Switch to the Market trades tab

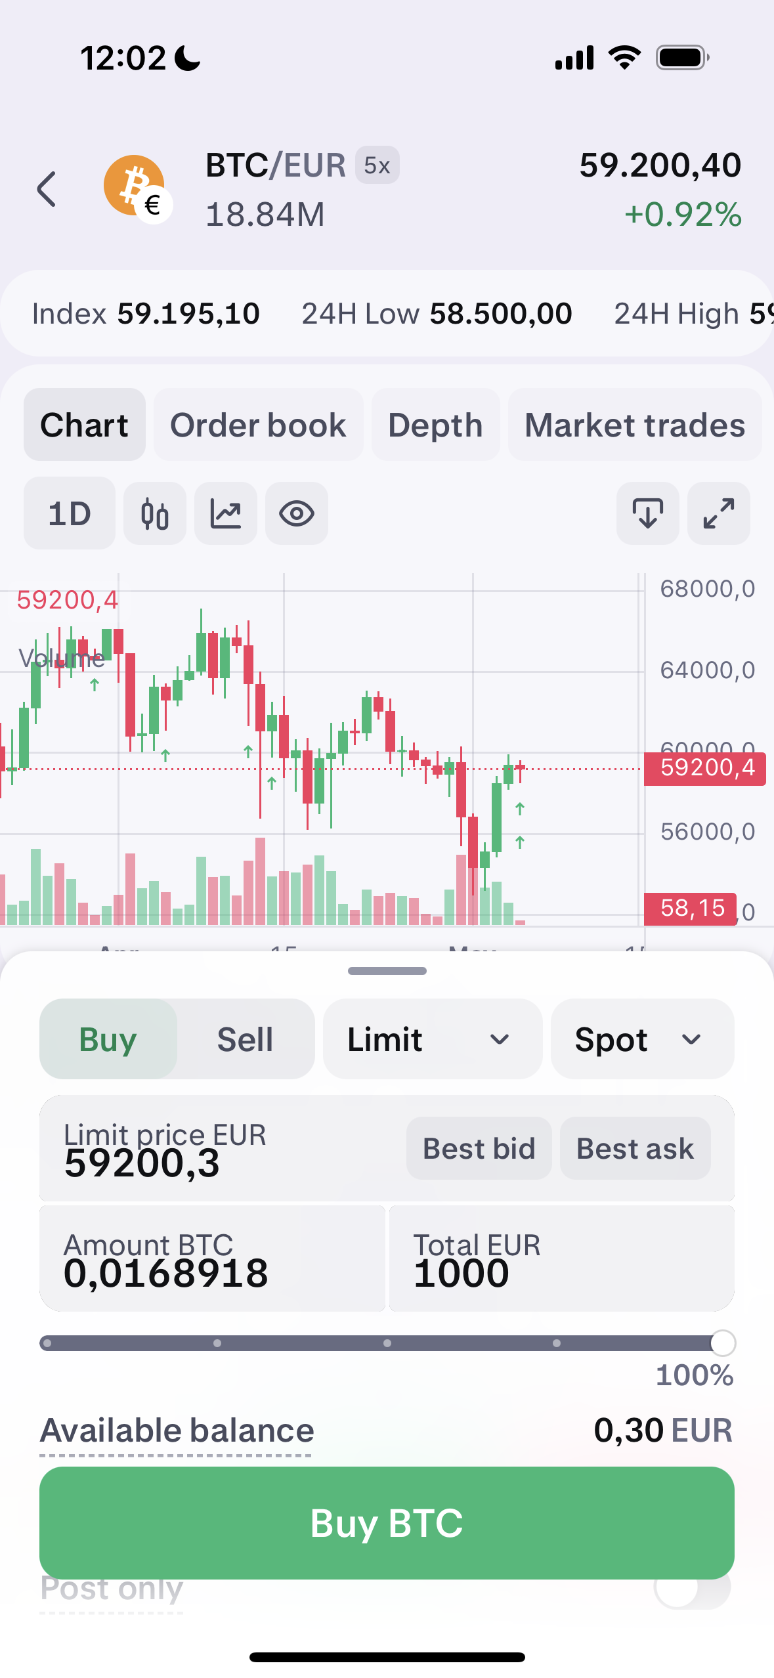pyautogui.click(x=635, y=425)
